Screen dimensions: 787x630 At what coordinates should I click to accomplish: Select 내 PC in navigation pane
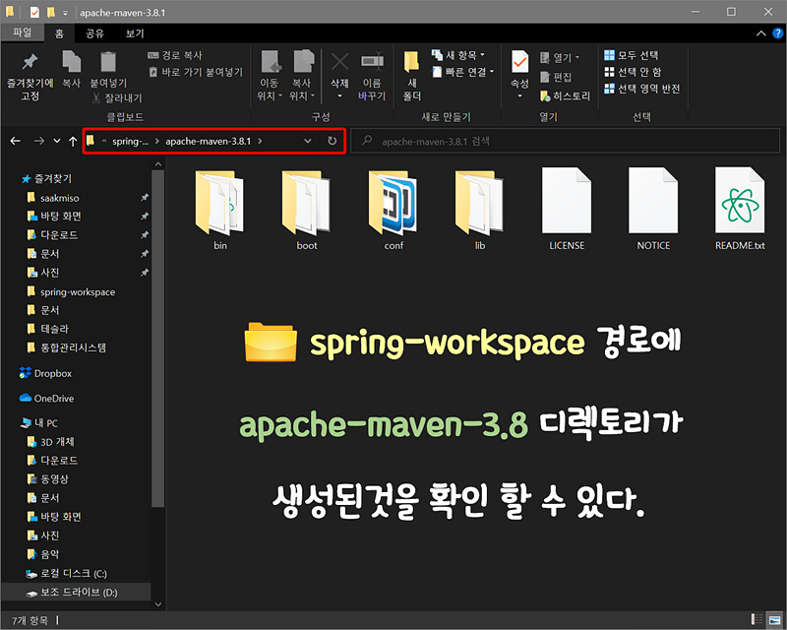pyautogui.click(x=38, y=423)
